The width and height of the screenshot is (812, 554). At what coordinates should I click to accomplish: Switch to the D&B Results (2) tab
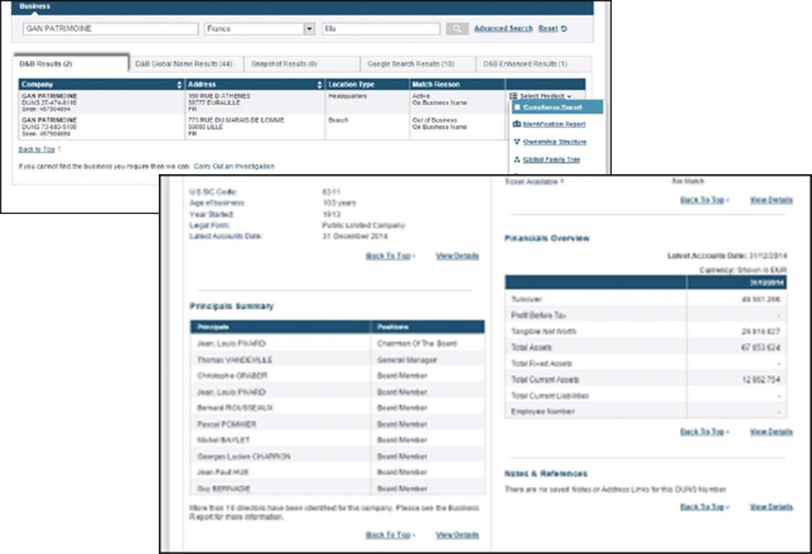point(71,64)
